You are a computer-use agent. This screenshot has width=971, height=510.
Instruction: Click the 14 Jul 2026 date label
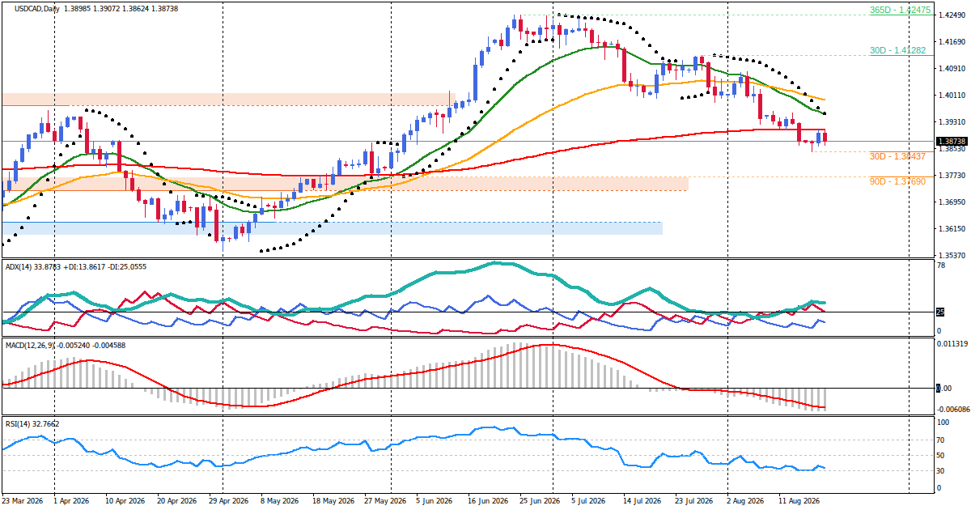(x=644, y=502)
